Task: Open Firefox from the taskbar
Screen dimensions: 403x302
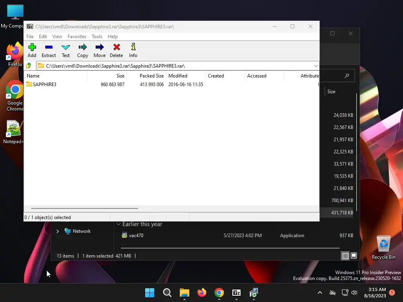Action: [202, 293]
